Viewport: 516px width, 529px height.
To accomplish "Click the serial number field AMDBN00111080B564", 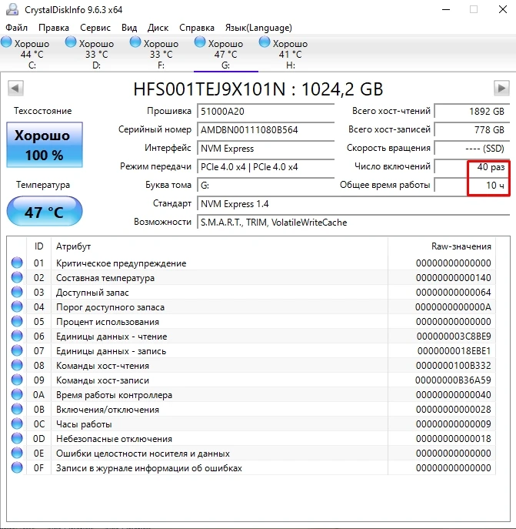I will point(265,130).
